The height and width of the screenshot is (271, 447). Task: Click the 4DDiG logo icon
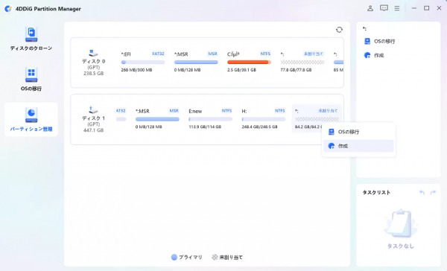(8, 8)
